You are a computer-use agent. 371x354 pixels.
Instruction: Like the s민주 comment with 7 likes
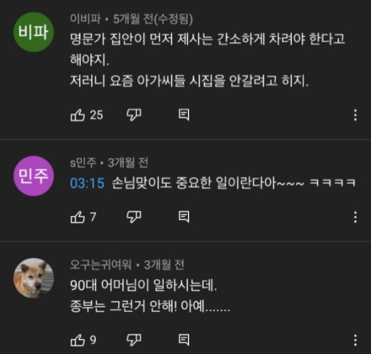click(78, 217)
